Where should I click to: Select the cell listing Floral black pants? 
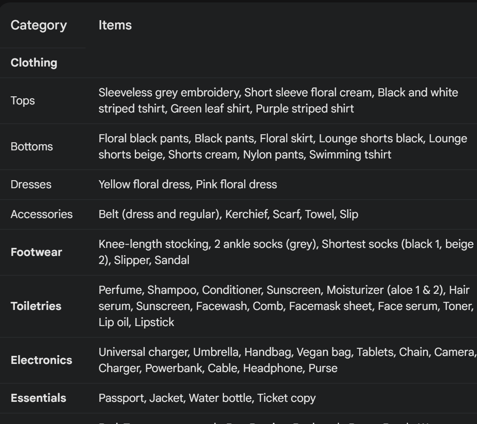[x=282, y=146]
